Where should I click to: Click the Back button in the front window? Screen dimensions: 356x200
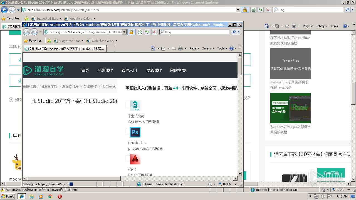(26, 32)
